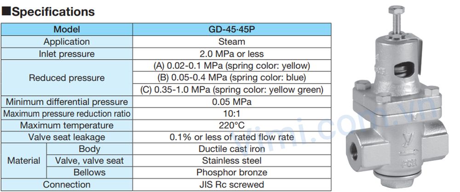Click the Valve seat leakage label
The width and height of the screenshot is (460, 192).
[67, 137]
